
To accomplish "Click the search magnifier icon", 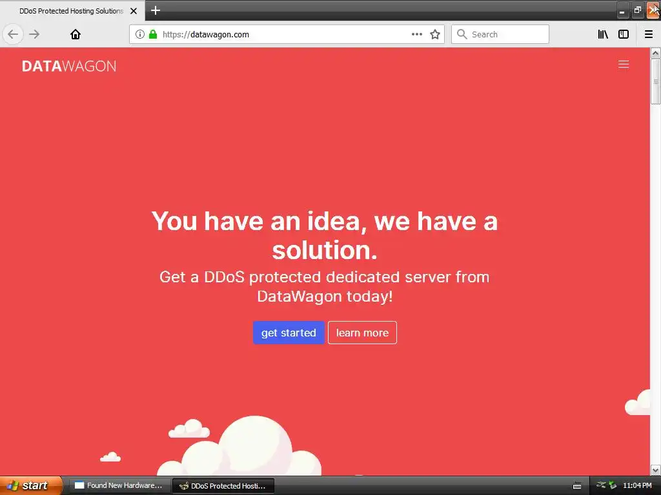I will click(462, 34).
